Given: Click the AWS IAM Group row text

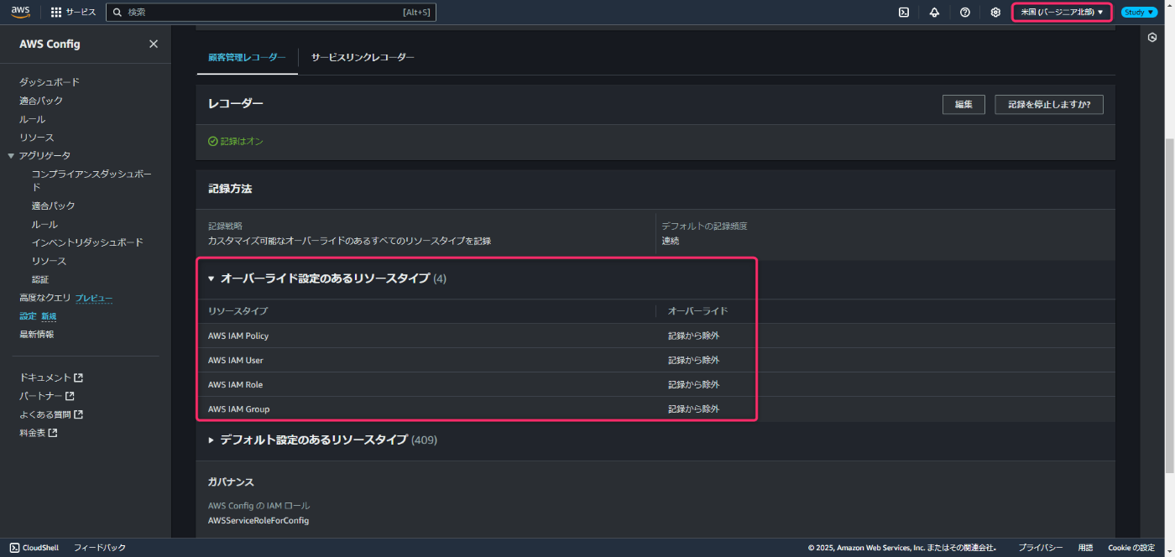Looking at the screenshot, I should 239,409.
